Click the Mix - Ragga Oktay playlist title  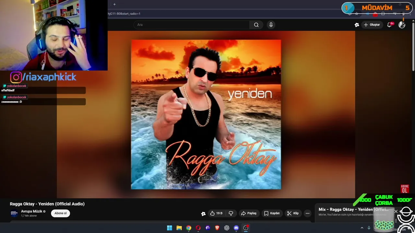click(x=353, y=209)
